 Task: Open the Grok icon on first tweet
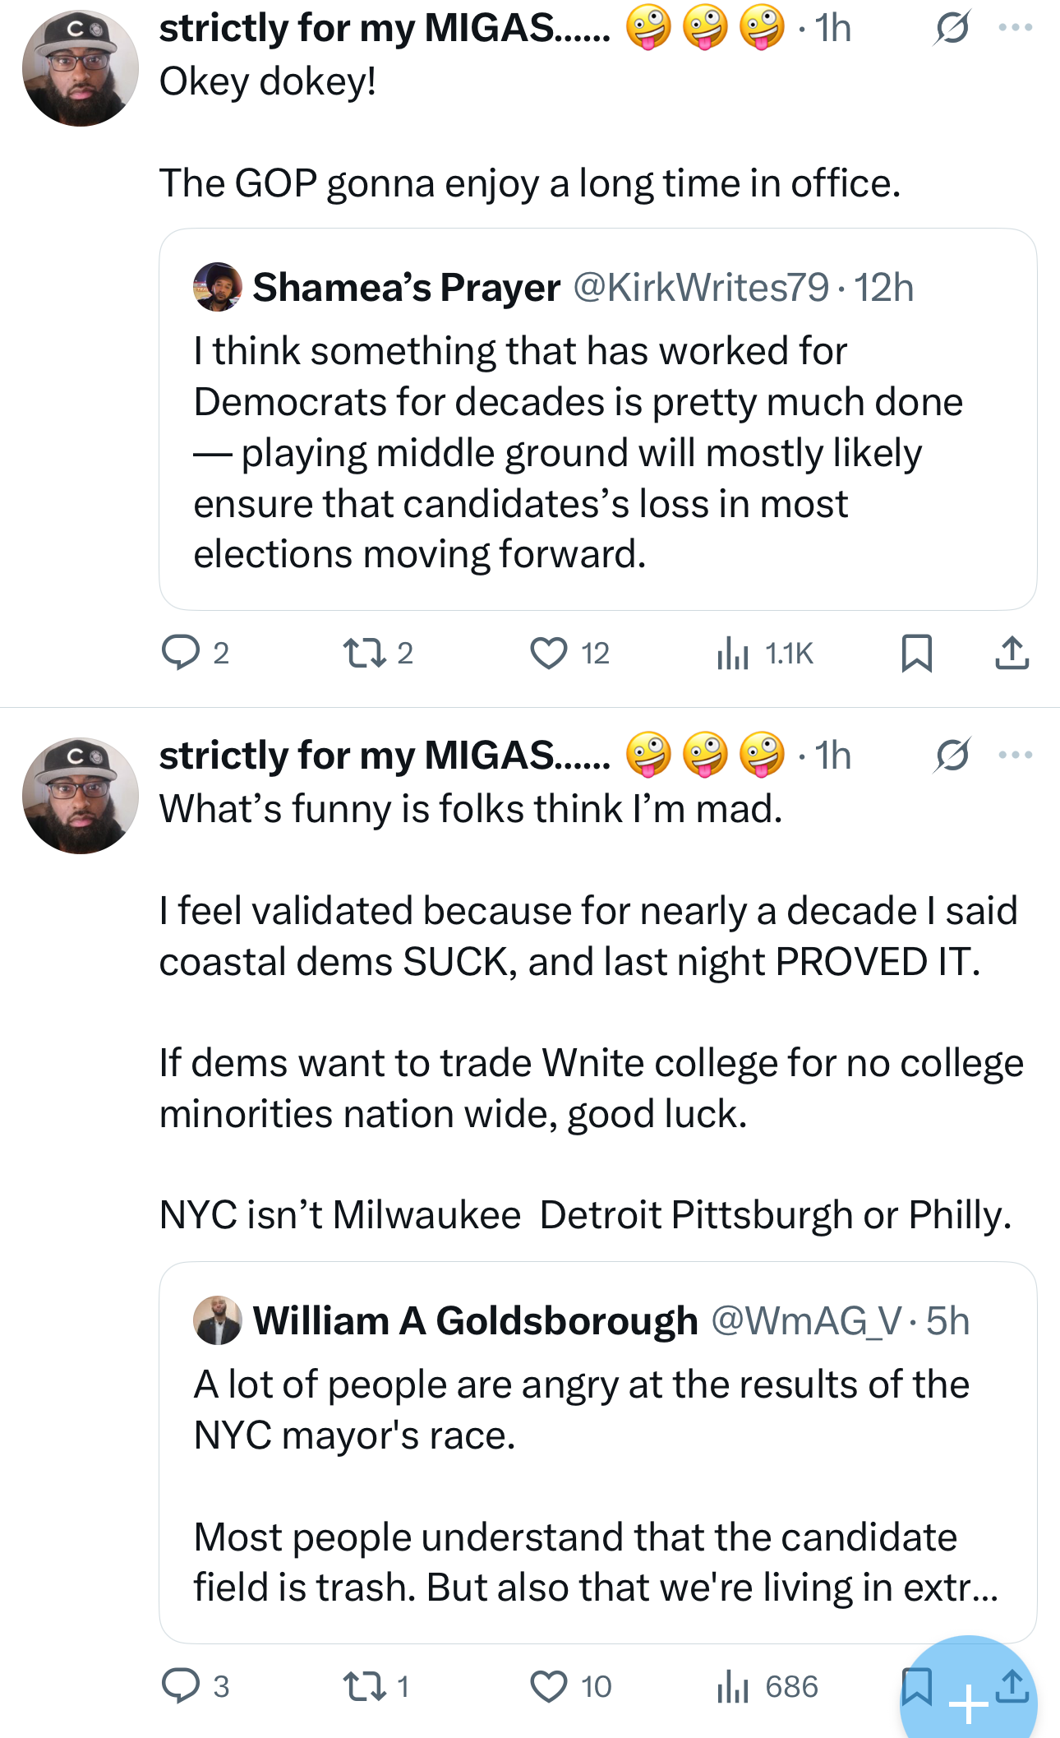pyautogui.click(x=952, y=28)
